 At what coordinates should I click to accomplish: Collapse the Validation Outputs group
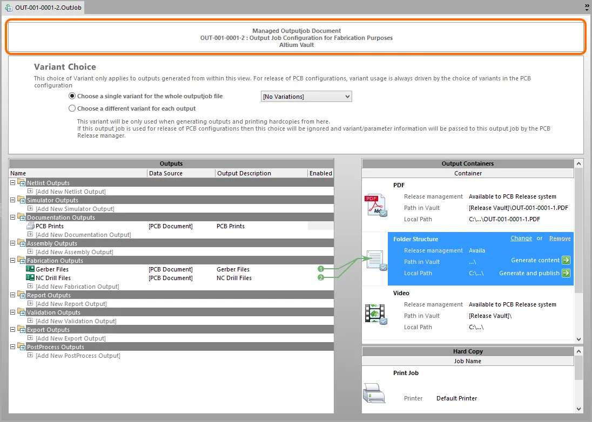coord(12,312)
